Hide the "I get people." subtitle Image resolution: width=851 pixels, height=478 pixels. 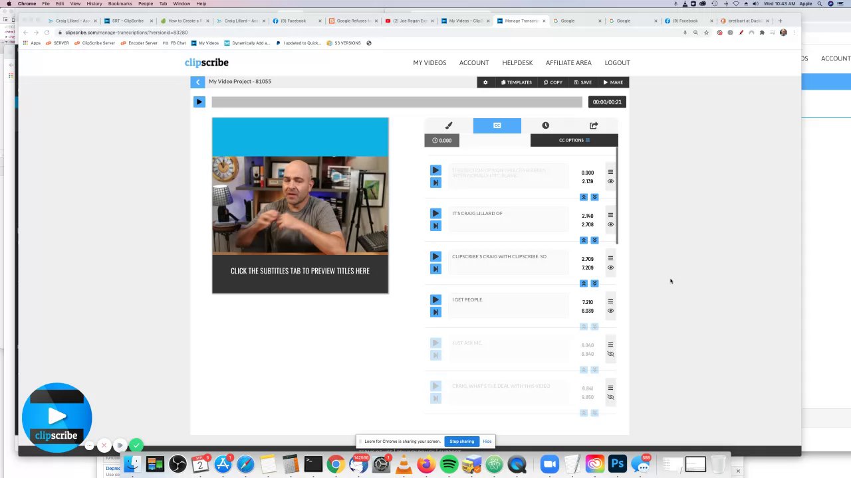tap(610, 311)
